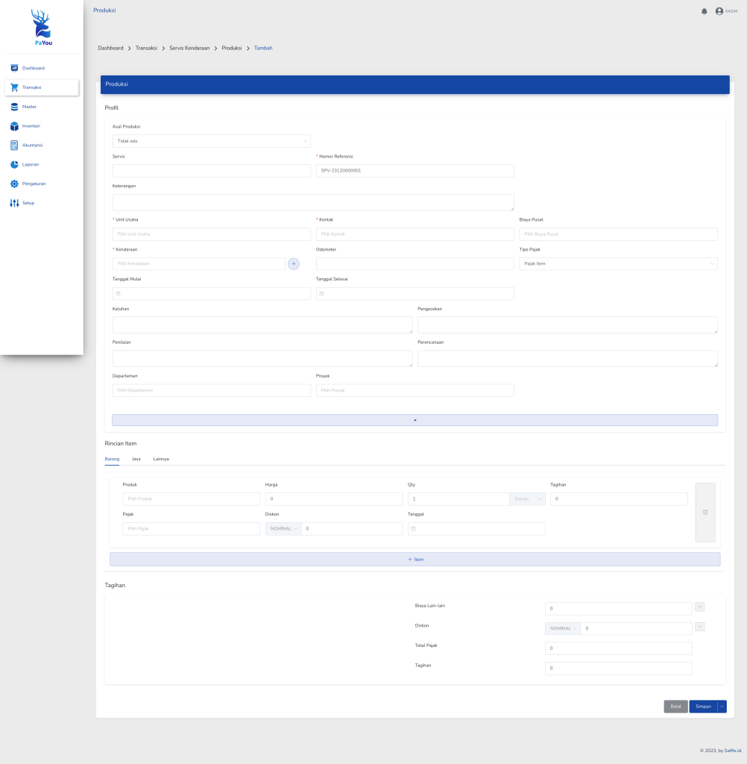The image size is (747, 764).
Task: Expand the Biaya Lain-lain chevron
Action: (x=700, y=607)
